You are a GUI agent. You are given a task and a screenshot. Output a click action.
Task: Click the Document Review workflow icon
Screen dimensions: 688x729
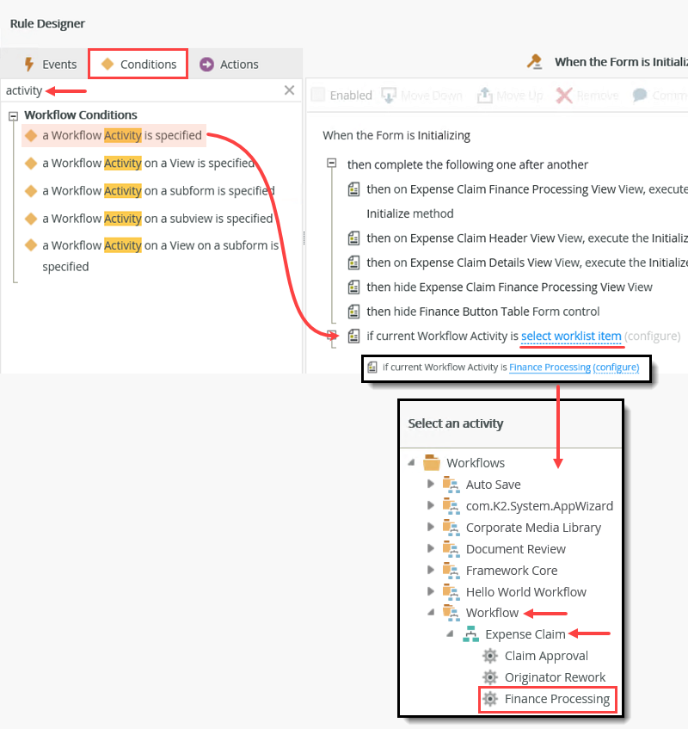coord(451,549)
